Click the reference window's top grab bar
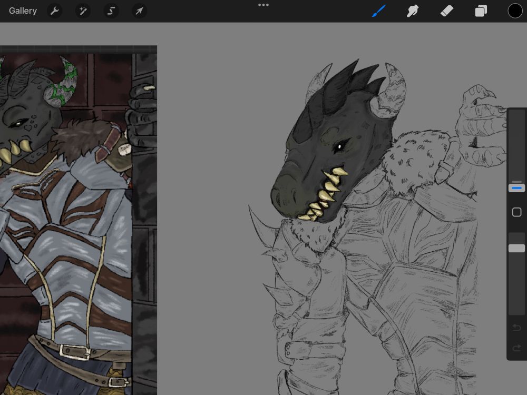Screen dimensions: 527x395 (78, 49)
